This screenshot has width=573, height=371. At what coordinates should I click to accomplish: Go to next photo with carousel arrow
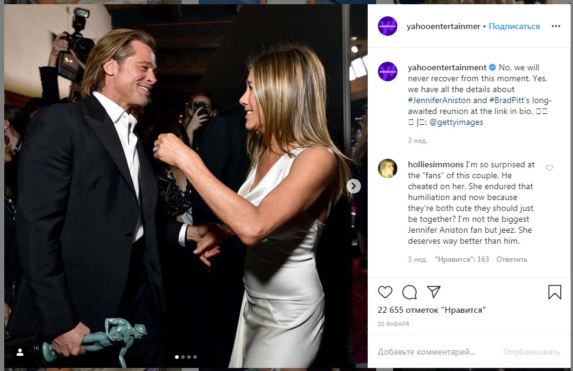coord(354,186)
